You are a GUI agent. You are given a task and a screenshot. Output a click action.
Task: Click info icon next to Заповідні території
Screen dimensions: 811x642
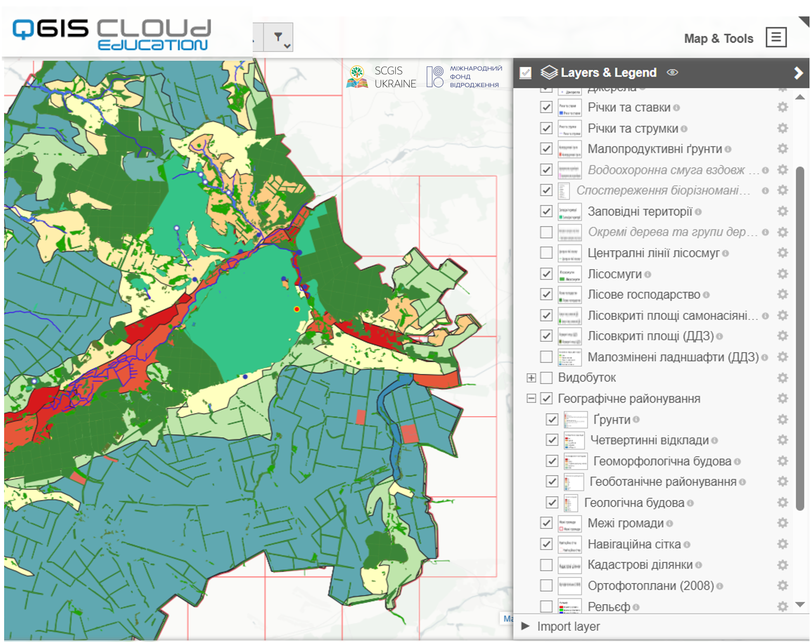tap(698, 212)
